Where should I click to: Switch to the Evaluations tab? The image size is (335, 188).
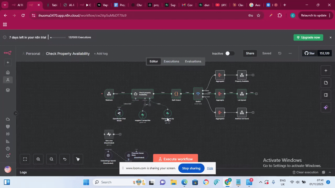click(x=193, y=61)
